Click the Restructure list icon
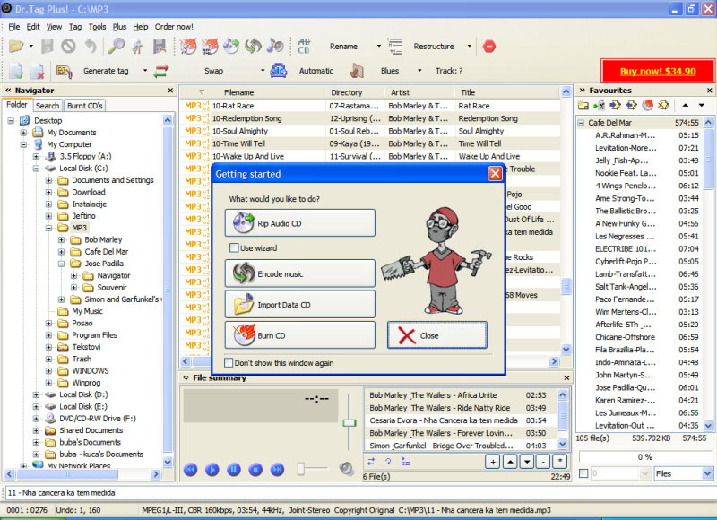Image resolution: width=717 pixels, height=520 pixels. (x=395, y=47)
